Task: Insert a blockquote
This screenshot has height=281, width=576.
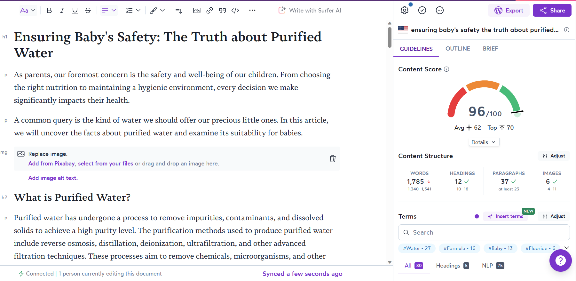Action: pyautogui.click(x=222, y=11)
